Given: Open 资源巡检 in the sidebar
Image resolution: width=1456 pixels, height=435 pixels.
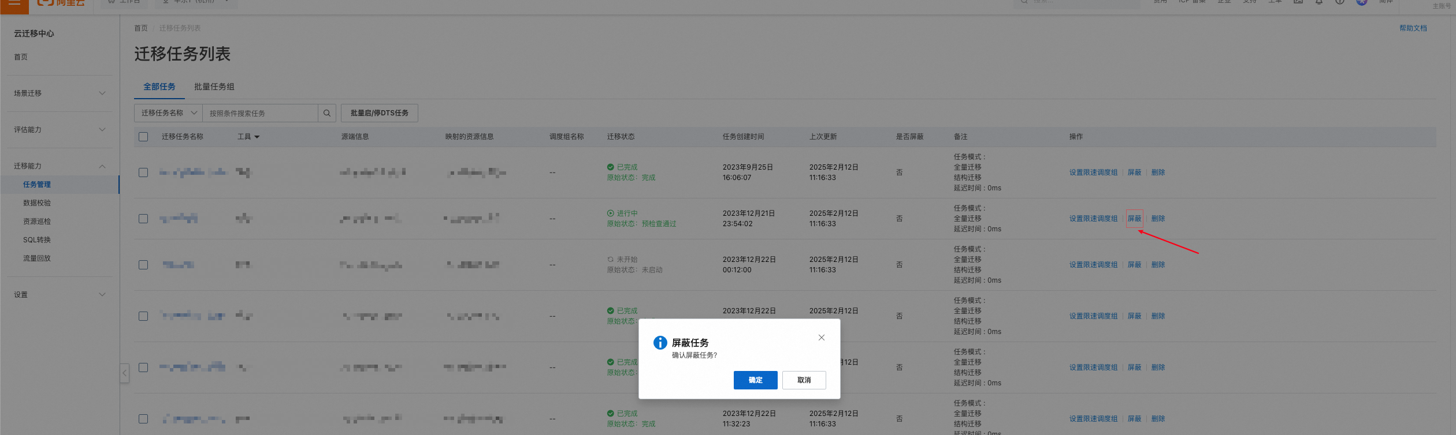Looking at the screenshot, I should 37,222.
